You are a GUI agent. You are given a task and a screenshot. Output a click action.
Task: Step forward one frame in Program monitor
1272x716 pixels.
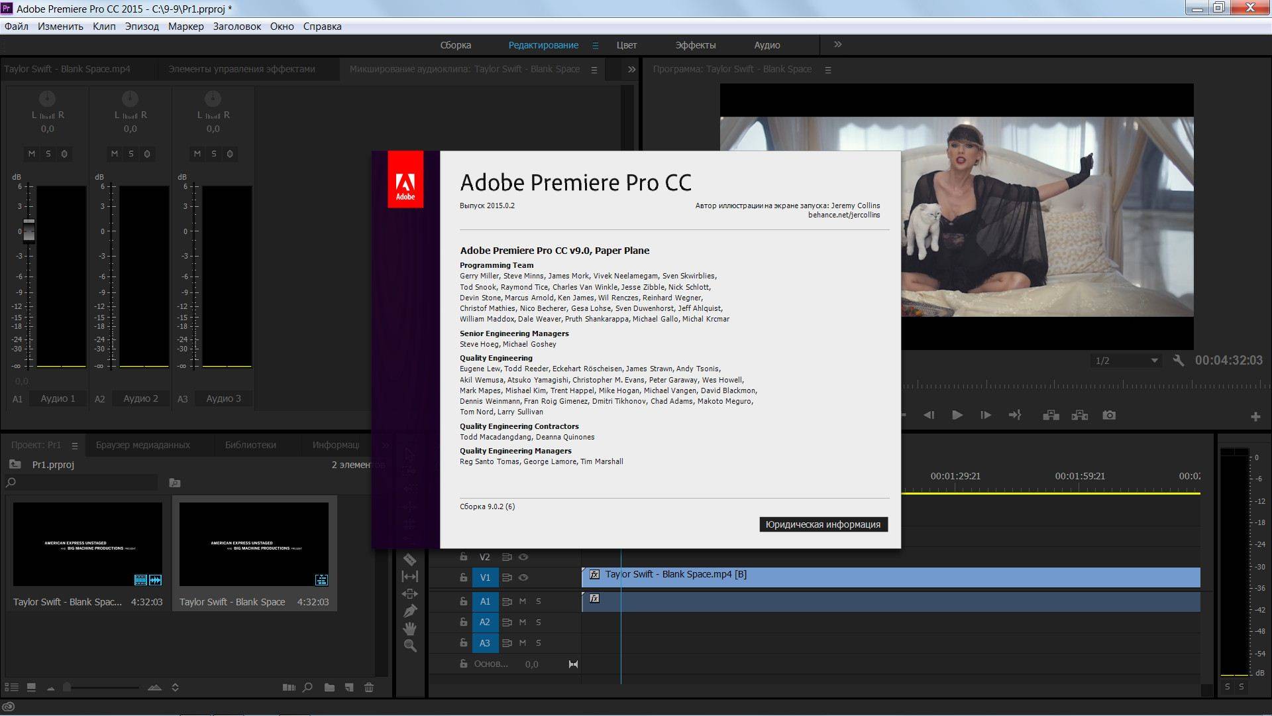[x=986, y=415]
